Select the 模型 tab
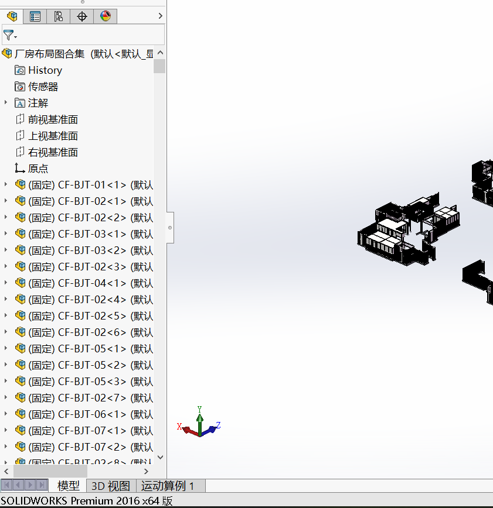493x508 pixels. point(68,486)
